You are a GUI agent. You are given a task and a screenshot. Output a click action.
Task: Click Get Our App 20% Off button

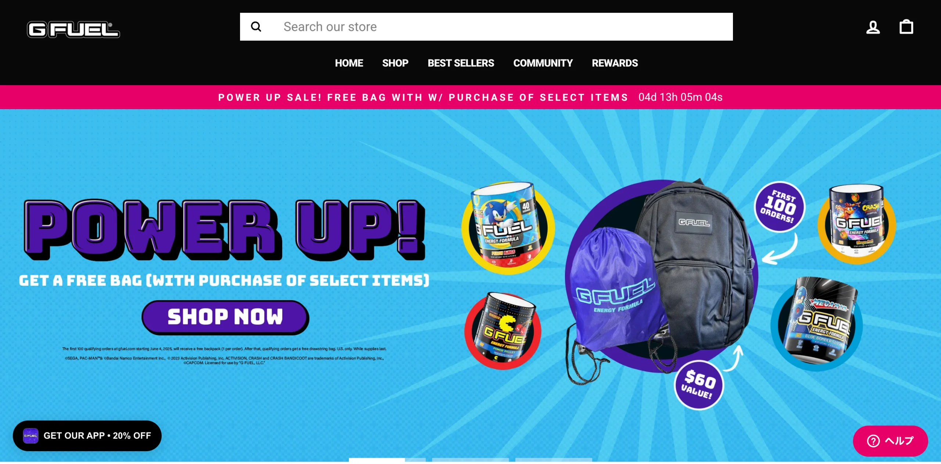tap(87, 436)
